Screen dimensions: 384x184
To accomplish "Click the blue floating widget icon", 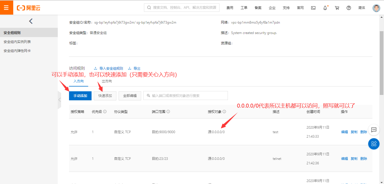I will [x=374, y=144].
